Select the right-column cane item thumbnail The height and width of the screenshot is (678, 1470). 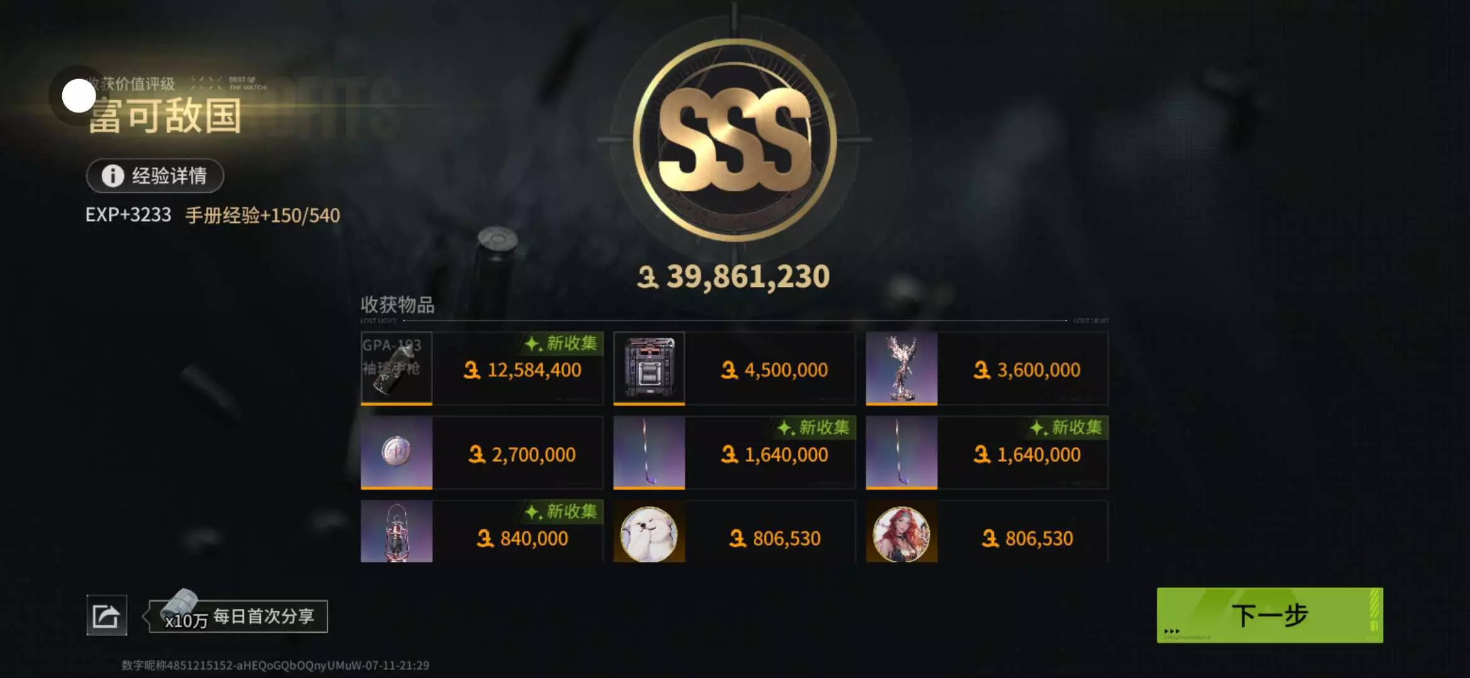point(901,453)
